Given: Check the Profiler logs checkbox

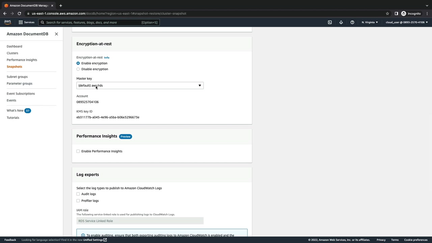Looking at the screenshot, I should click(78, 201).
